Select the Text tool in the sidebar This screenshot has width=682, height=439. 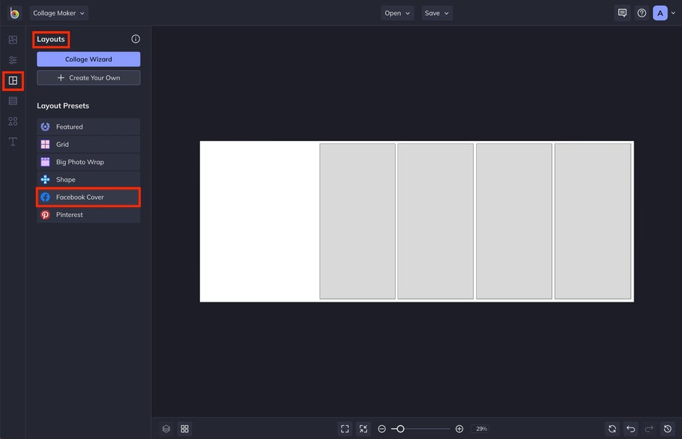pos(12,142)
